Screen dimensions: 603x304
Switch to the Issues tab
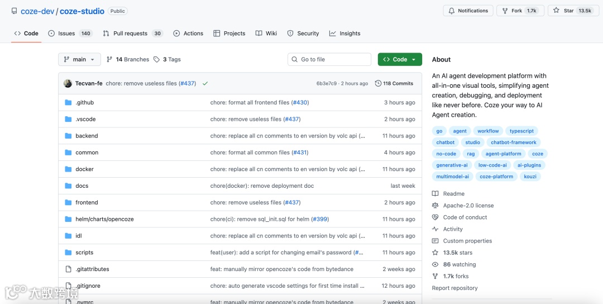(x=70, y=34)
